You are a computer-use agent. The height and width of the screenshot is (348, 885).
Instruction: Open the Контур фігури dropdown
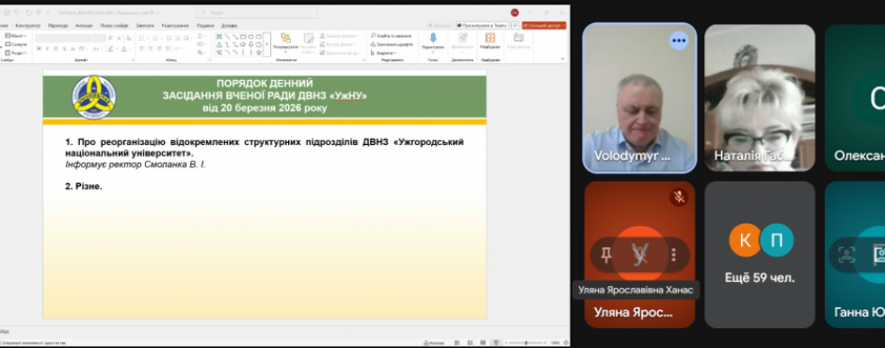[337, 44]
